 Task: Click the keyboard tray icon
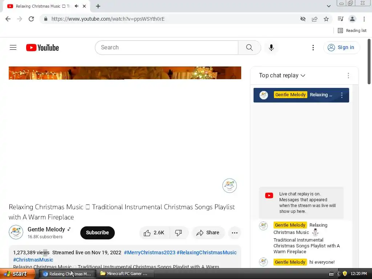tap(331, 274)
